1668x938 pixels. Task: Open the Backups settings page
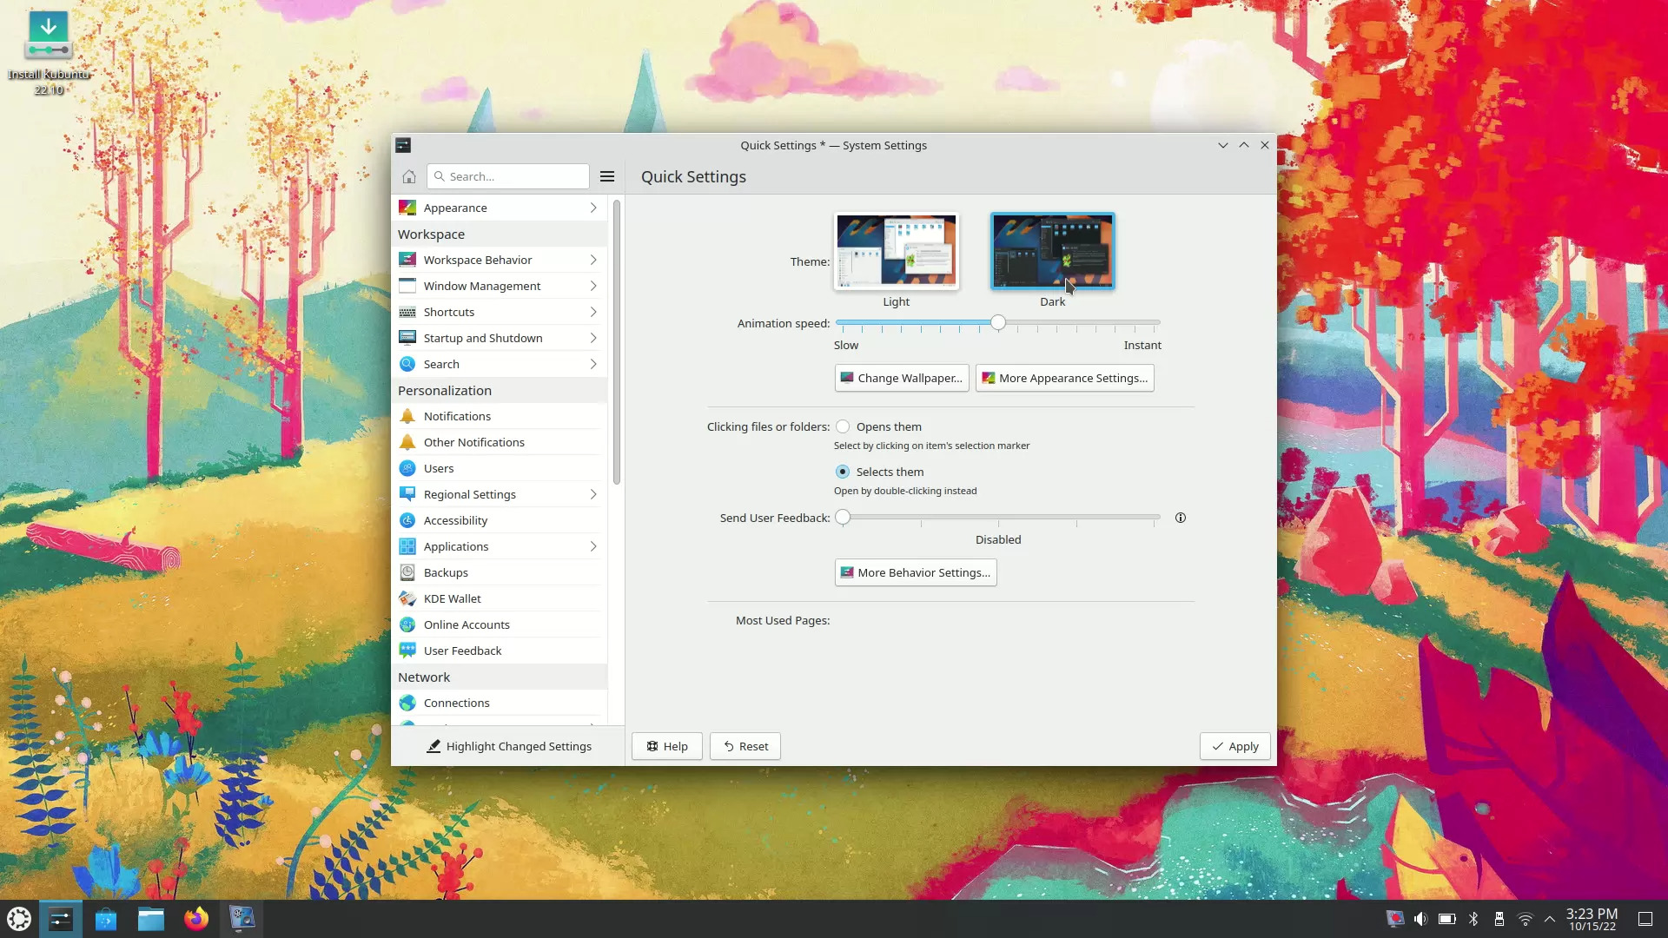(445, 571)
